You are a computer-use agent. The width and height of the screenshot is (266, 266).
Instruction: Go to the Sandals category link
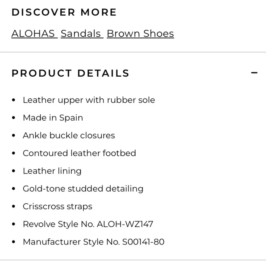click(81, 34)
